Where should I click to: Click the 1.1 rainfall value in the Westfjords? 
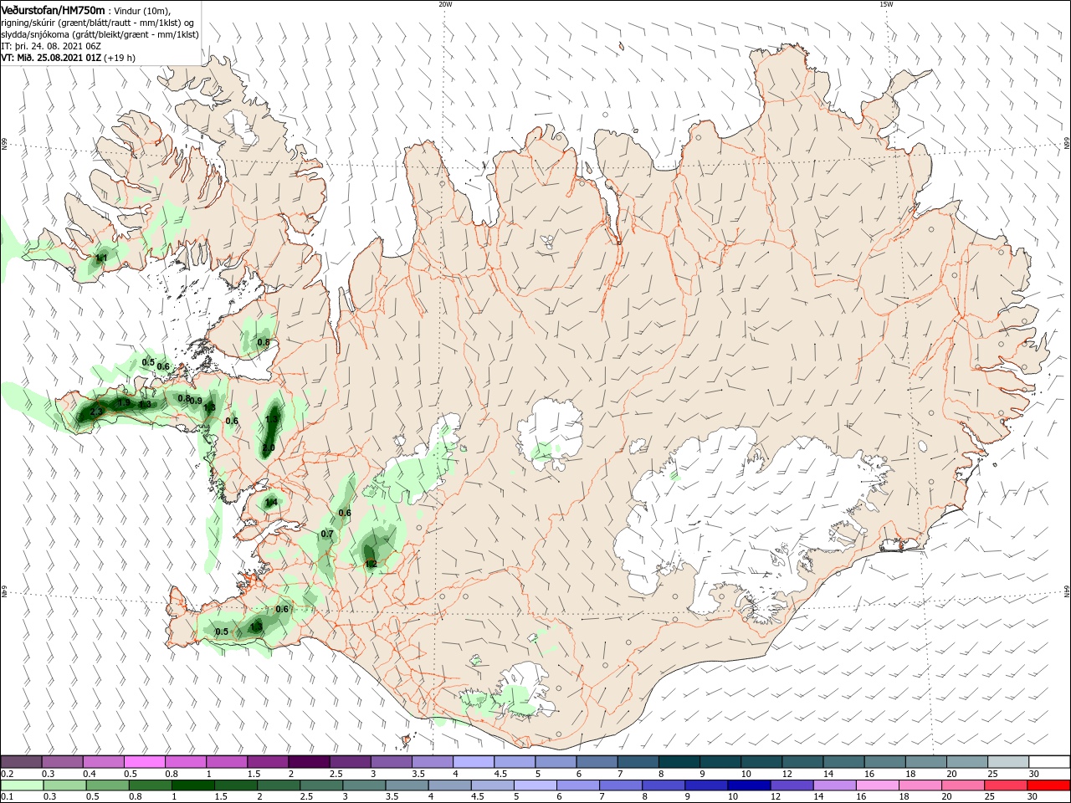[100, 258]
